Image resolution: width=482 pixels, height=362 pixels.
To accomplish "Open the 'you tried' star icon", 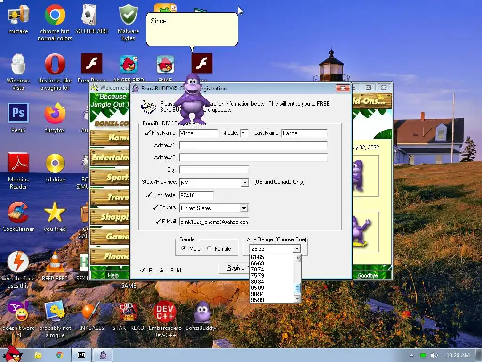I will (x=55, y=216).
